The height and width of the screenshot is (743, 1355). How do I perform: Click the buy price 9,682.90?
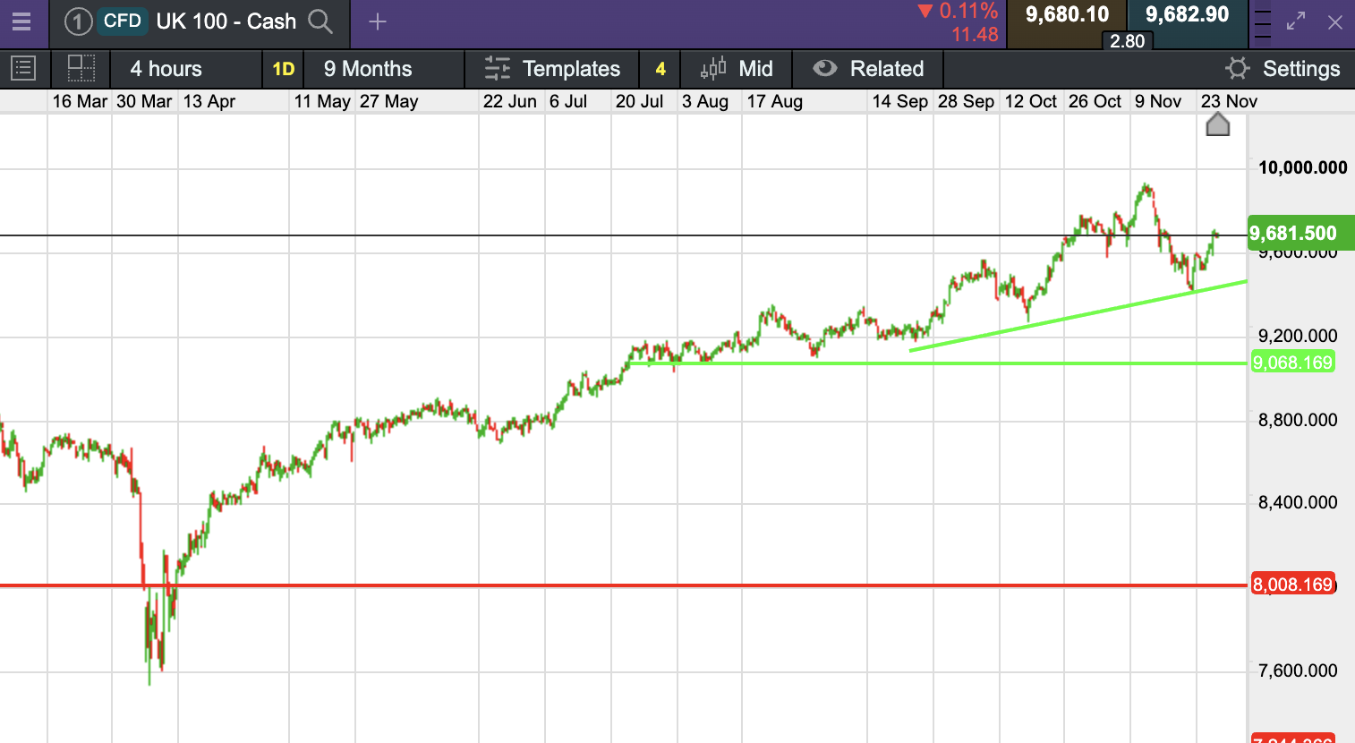(1188, 15)
